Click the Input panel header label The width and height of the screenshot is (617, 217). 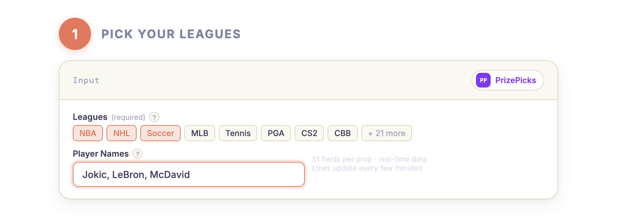86,80
